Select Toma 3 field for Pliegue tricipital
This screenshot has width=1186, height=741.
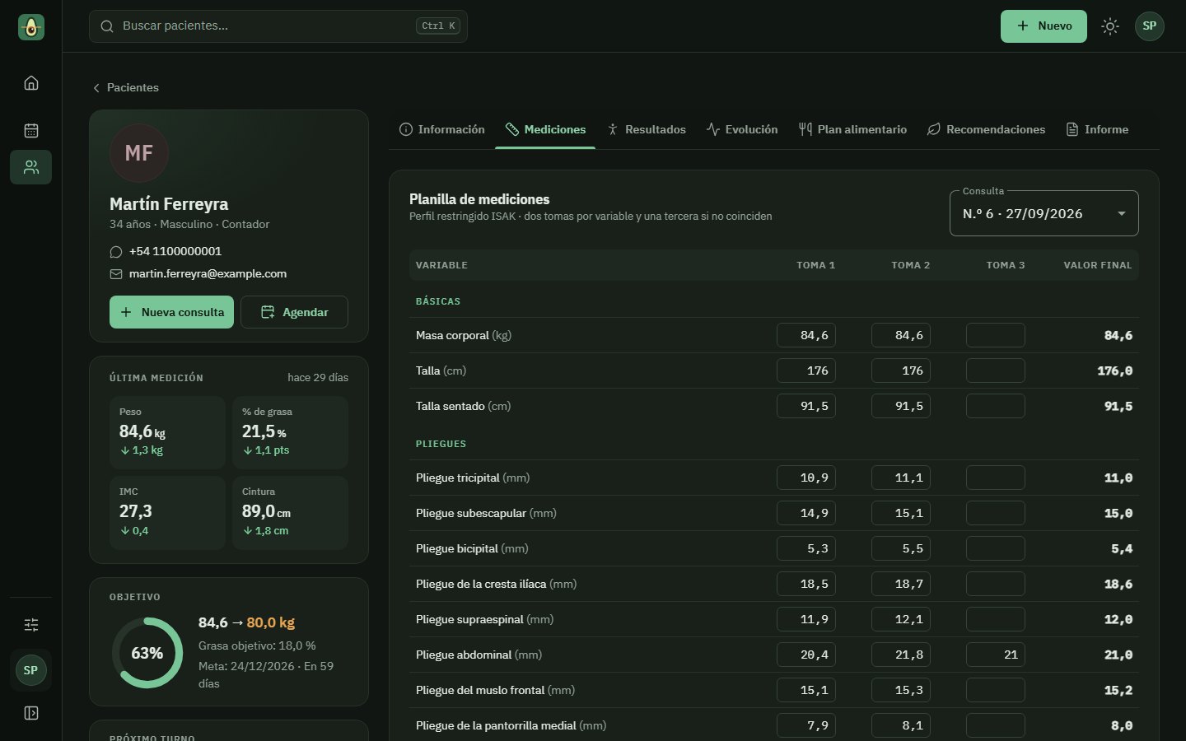tap(996, 478)
